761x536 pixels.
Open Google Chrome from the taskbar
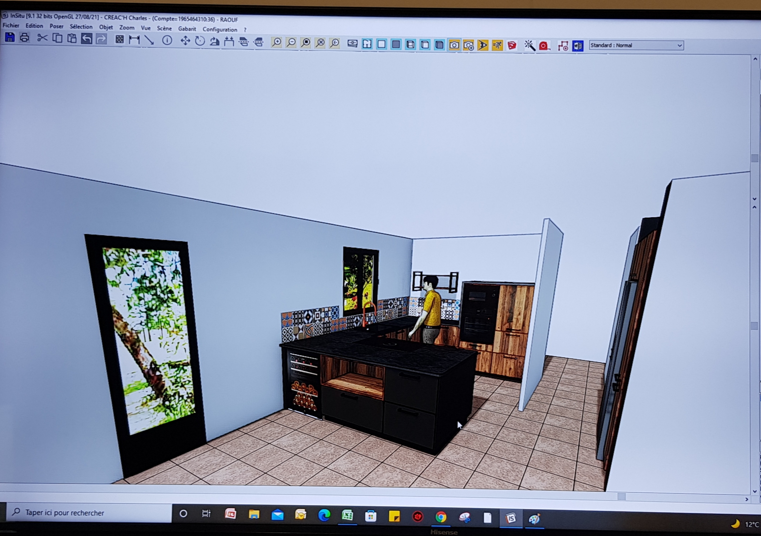point(441,517)
